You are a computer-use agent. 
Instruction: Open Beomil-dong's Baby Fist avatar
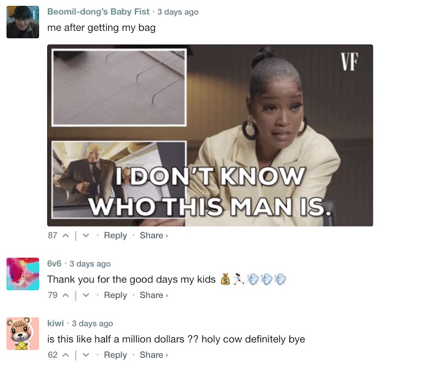[23, 22]
